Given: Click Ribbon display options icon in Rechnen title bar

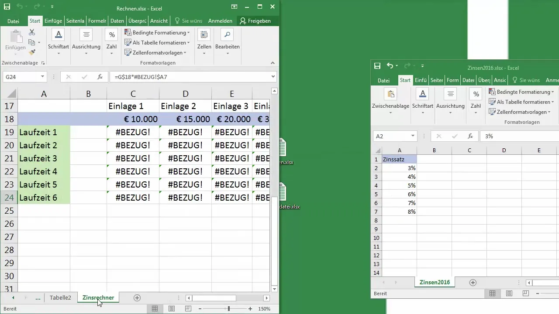Looking at the screenshot, I should click(235, 7).
